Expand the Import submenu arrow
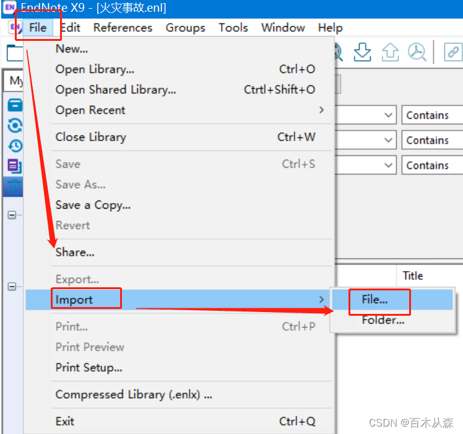Image resolution: width=463 pixels, height=434 pixels. coord(321,300)
